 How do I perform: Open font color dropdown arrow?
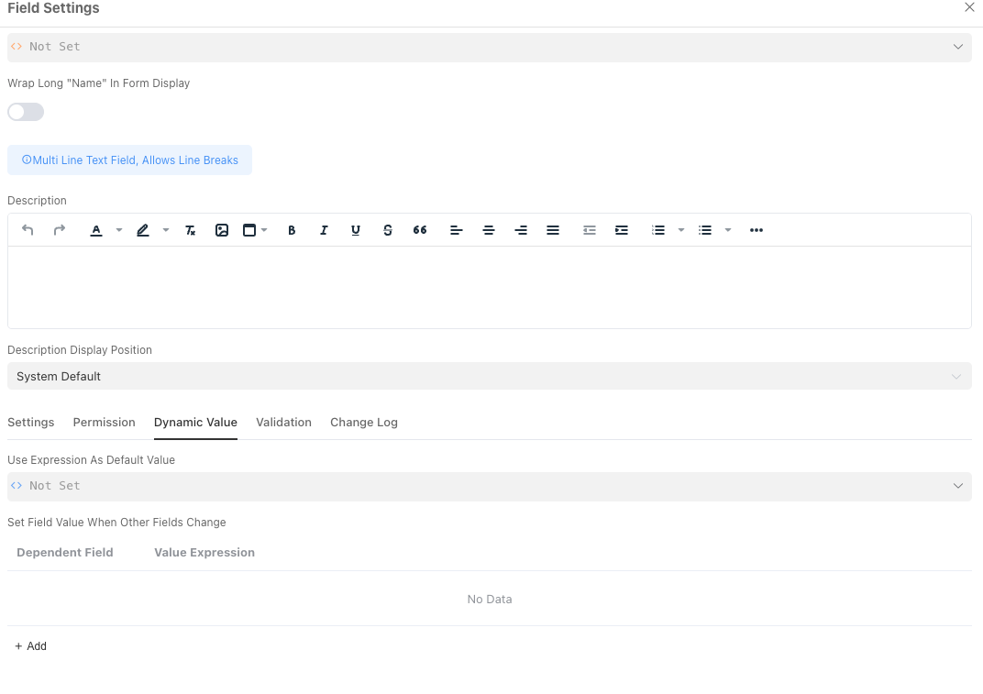click(119, 230)
